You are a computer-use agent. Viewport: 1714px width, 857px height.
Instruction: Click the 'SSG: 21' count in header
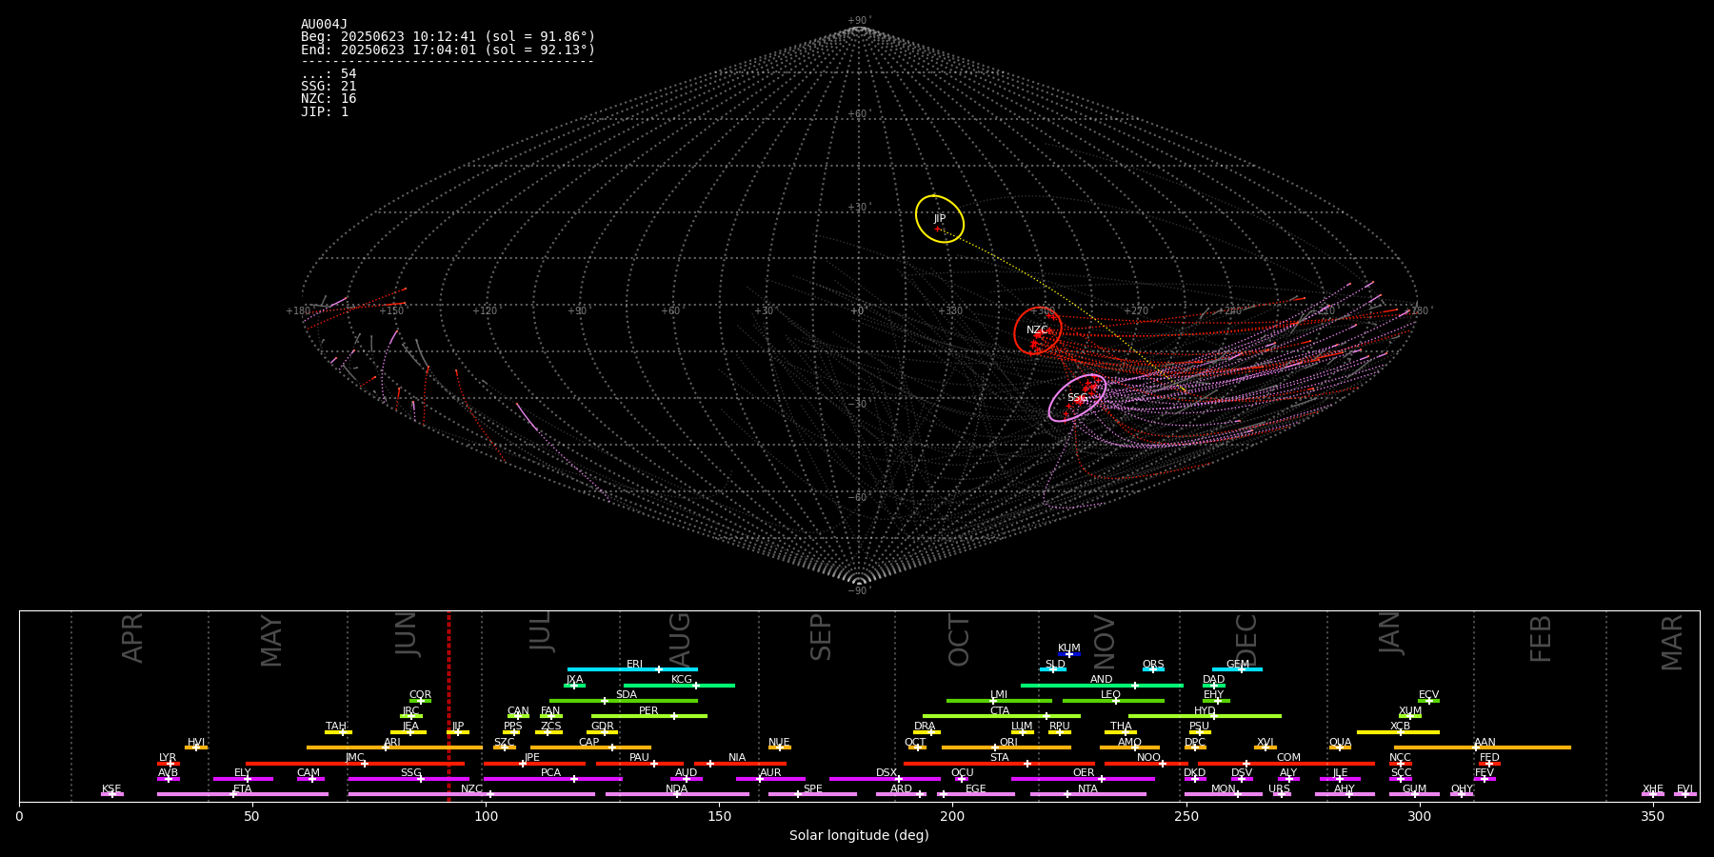click(x=329, y=87)
